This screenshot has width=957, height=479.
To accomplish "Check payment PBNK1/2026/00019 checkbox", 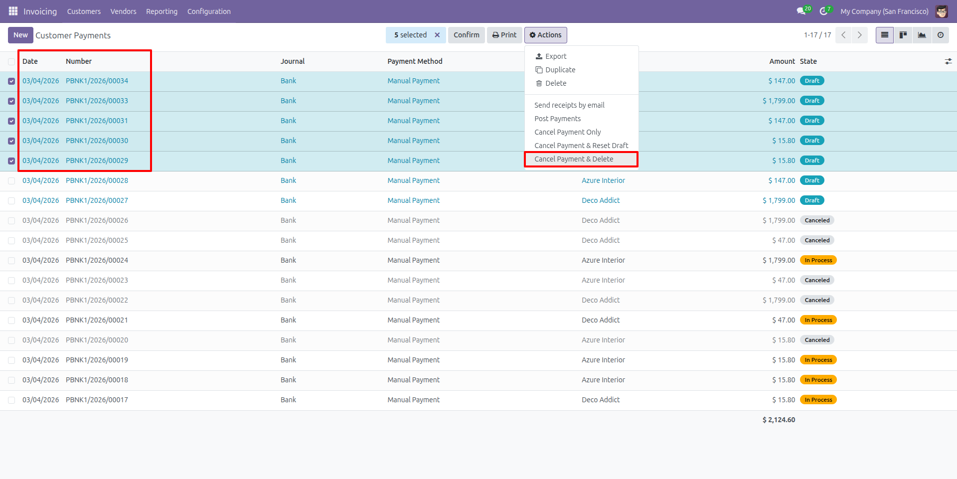I will [11, 360].
